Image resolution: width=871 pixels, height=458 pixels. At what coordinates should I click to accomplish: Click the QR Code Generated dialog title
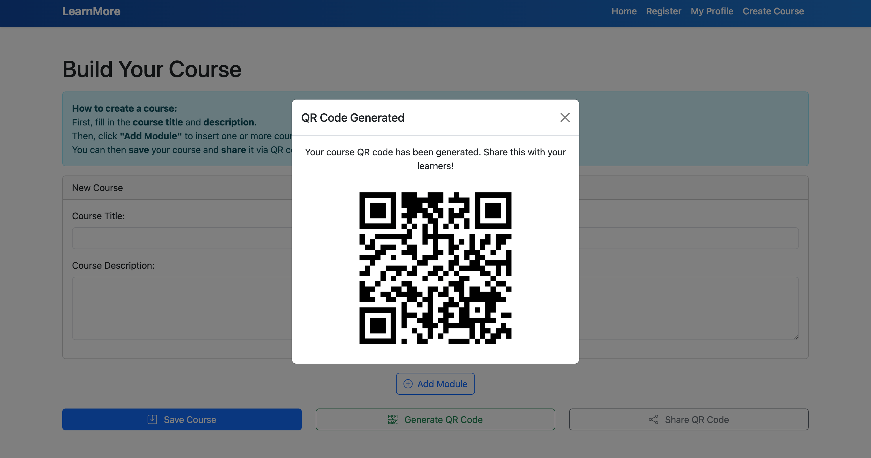[352, 118]
